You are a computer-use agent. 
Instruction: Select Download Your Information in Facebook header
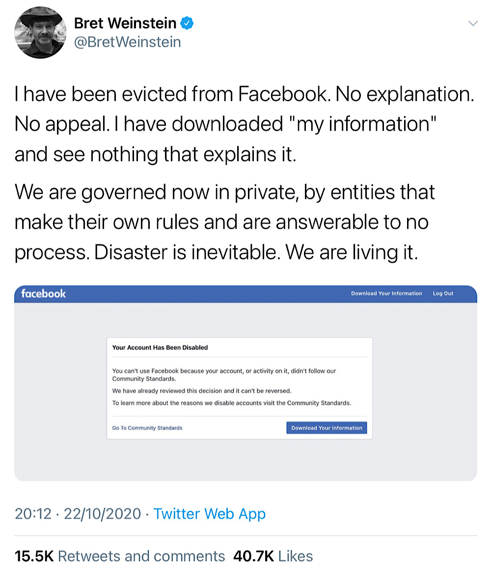coord(386,294)
